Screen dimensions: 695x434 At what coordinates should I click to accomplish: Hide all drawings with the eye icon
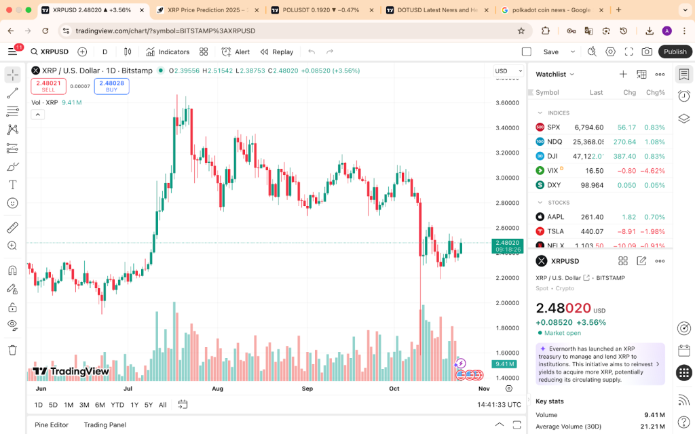tap(12, 325)
